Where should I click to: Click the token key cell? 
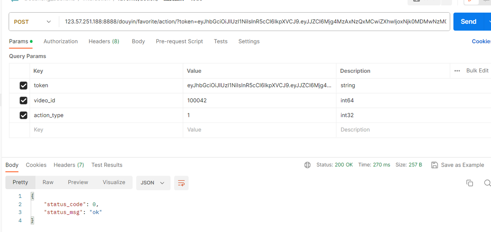pos(106,86)
